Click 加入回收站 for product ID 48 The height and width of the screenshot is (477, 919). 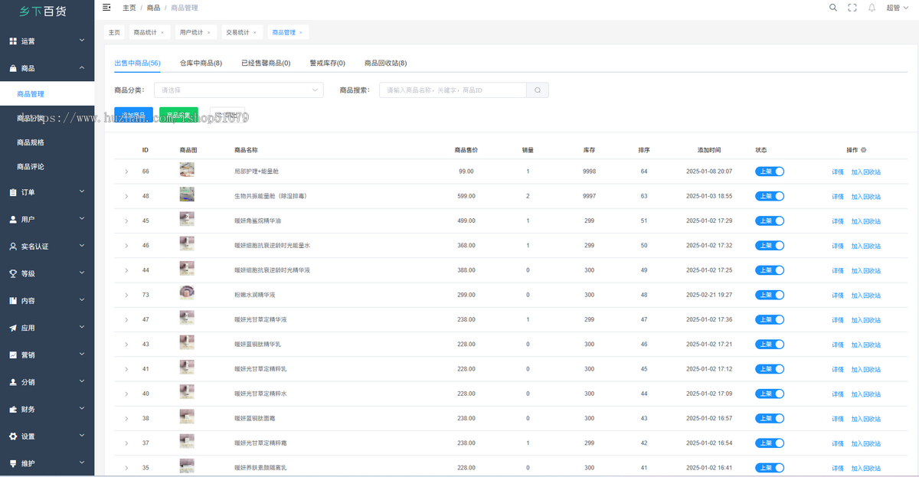(x=866, y=197)
